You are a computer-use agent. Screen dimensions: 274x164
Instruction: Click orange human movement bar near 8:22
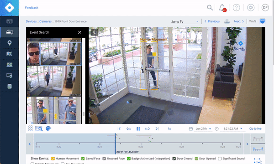click(x=144, y=136)
